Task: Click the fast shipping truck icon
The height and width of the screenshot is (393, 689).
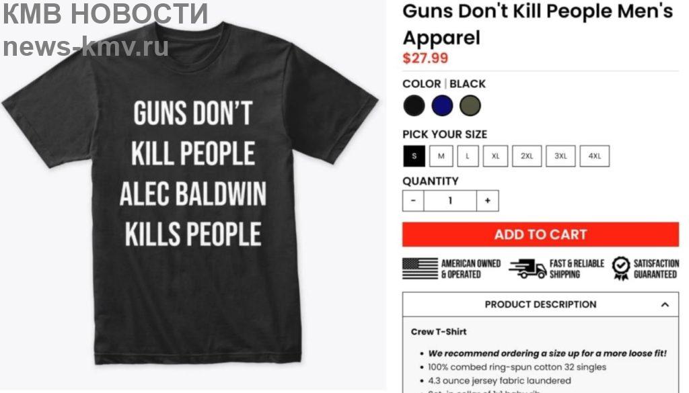Action: coord(528,269)
